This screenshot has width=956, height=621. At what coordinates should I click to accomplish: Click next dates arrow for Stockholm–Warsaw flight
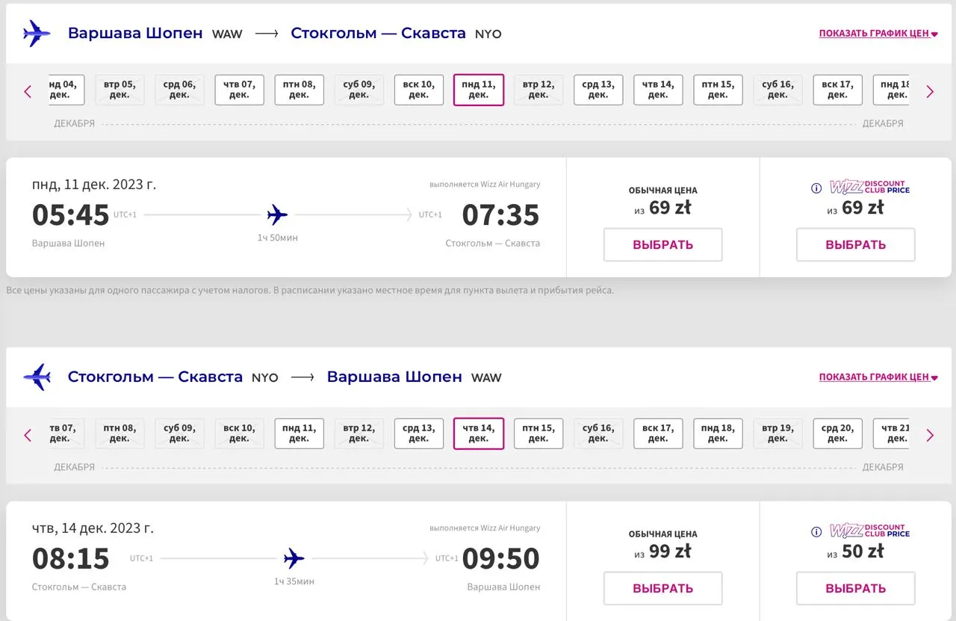coord(930,435)
